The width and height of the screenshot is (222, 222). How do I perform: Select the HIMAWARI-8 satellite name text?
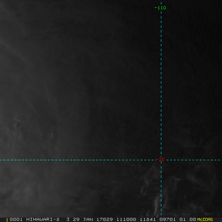tap(43, 219)
